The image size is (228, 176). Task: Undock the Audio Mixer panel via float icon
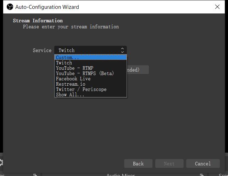[201, 175]
